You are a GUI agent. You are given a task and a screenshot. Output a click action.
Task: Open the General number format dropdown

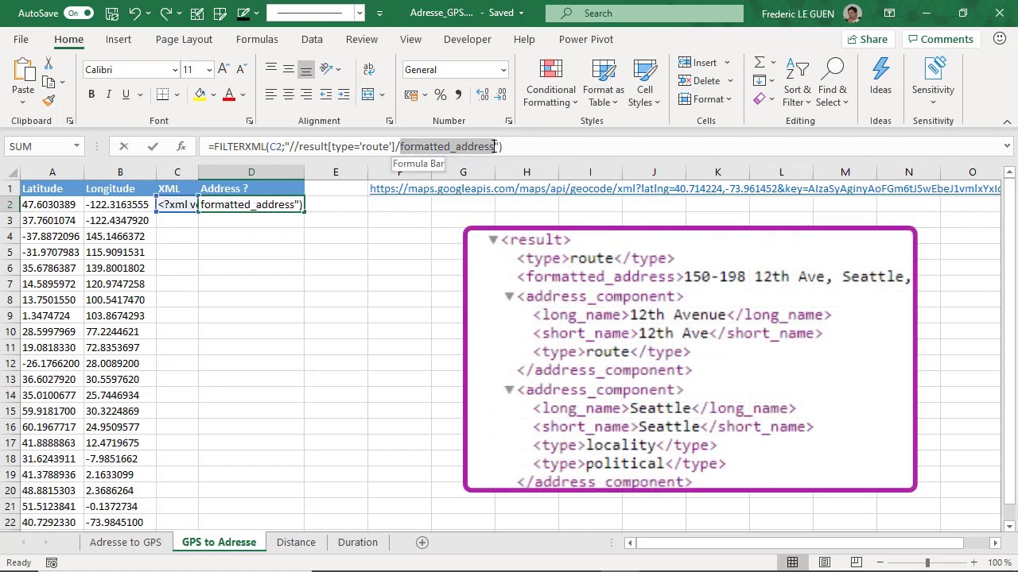coord(503,70)
